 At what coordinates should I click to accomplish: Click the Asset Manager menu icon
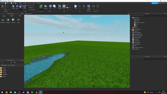click(x=2, y=63)
